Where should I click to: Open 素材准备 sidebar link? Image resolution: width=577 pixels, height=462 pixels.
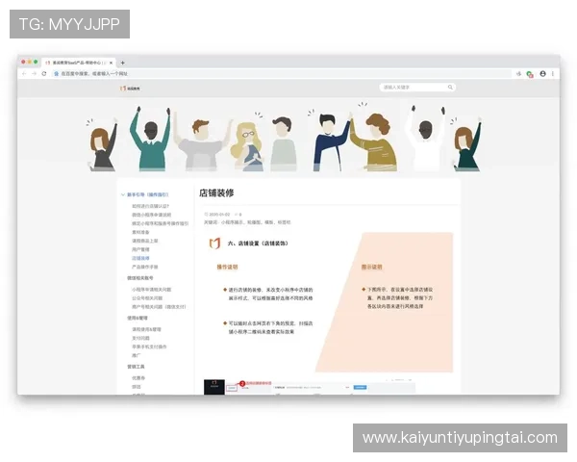click(140, 232)
